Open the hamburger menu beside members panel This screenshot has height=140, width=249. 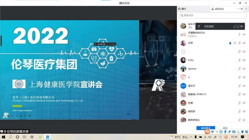point(246,9)
